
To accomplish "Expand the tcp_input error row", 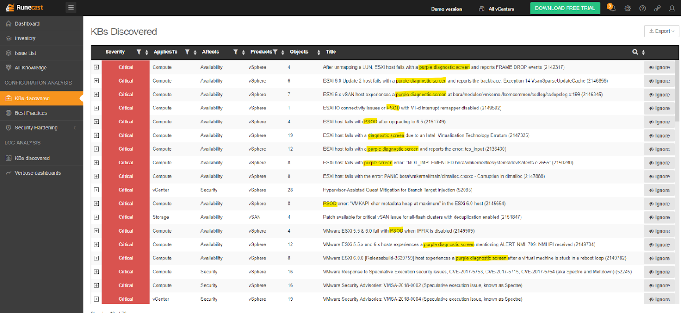I will (x=97, y=149).
